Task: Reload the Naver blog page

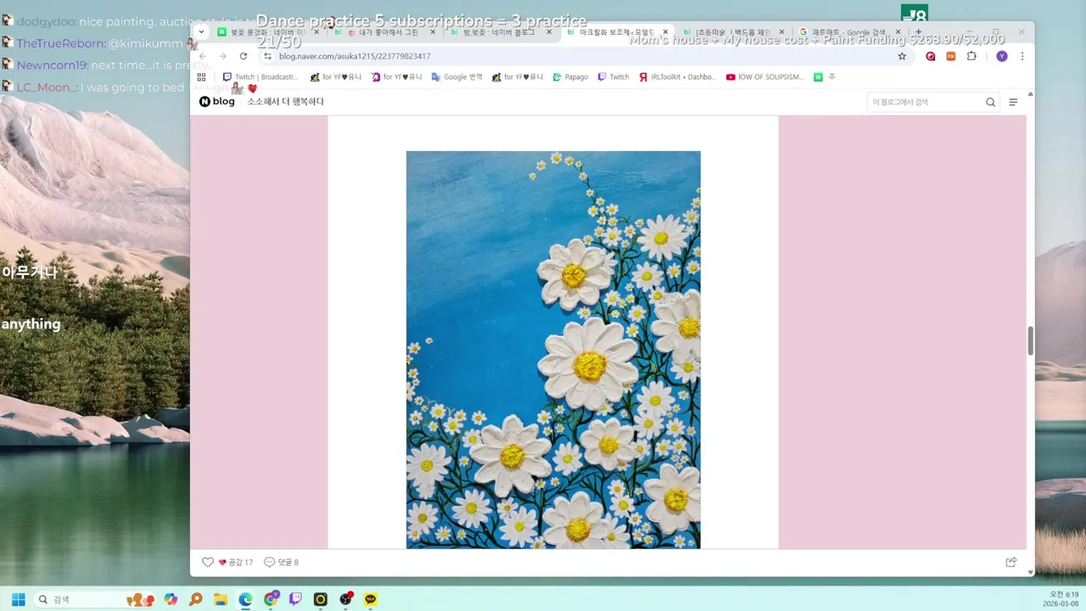Action: (x=243, y=56)
